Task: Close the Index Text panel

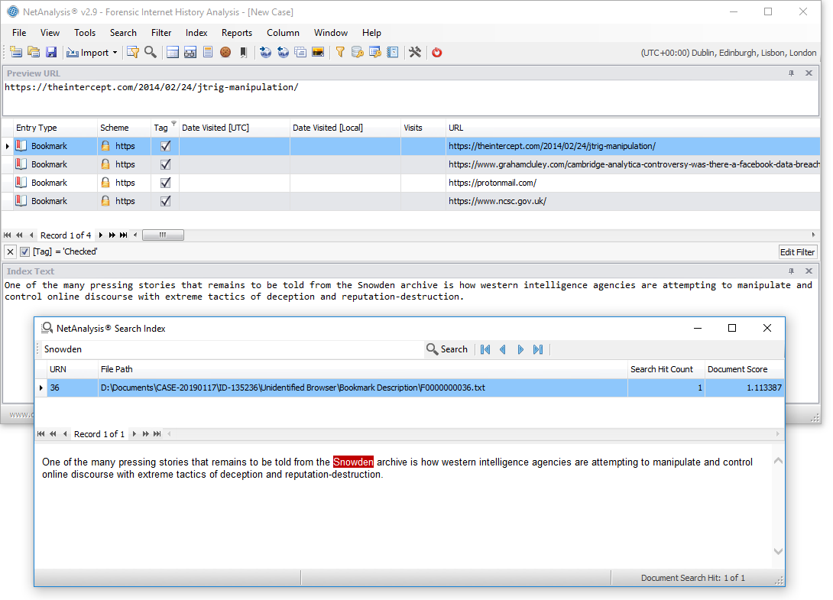Action: [x=809, y=271]
